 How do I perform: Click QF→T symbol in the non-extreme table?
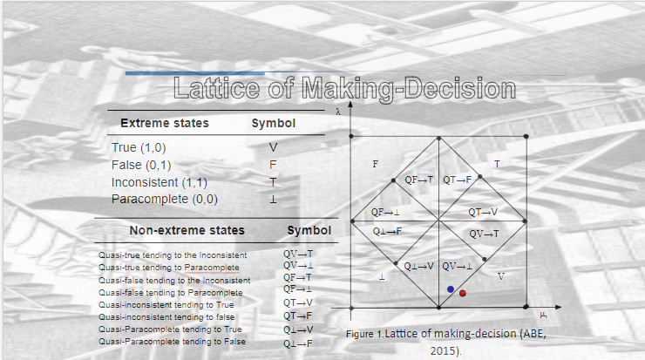(x=297, y=277)
